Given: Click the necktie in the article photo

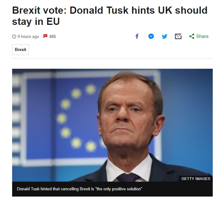Looking at the screenshot, I should point(128,178).
